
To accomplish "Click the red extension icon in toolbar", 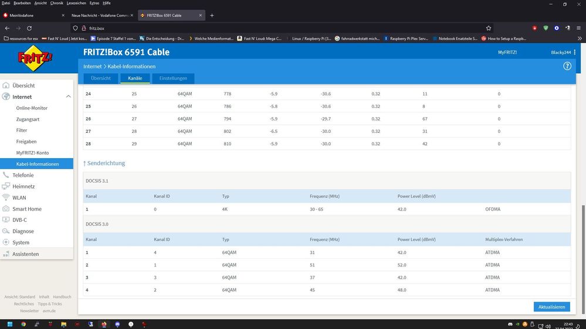I will click(534, 28).
